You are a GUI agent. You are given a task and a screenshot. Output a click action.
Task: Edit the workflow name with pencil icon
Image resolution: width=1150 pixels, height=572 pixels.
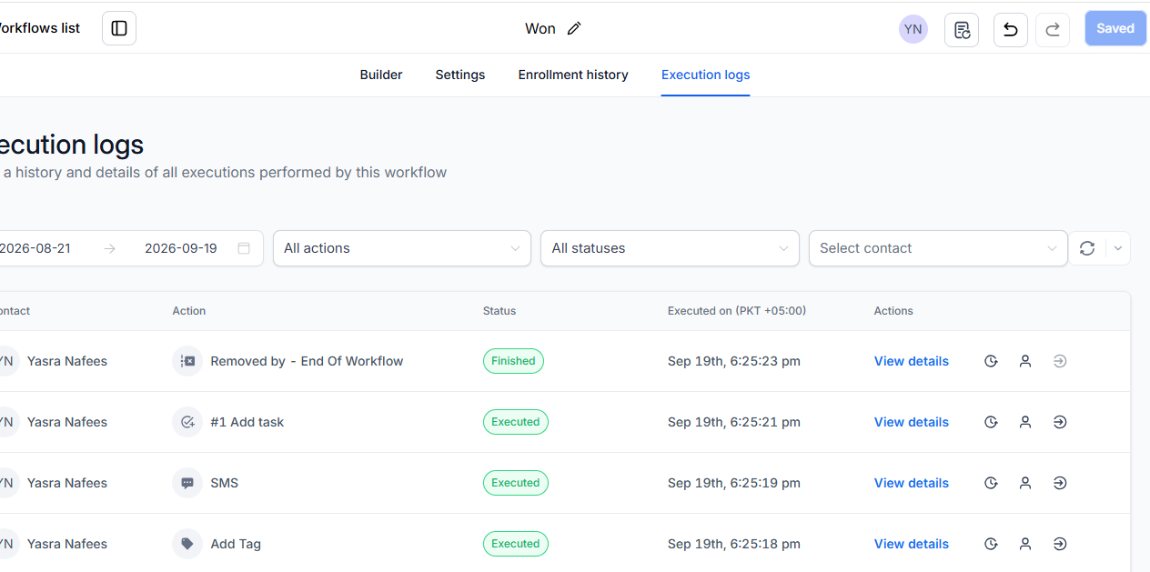(x=574, y=28)
